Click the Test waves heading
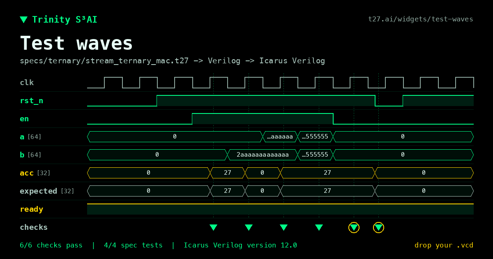The height and width of the screenshot is (259, 493). pyautogui.click(x=76, y=43)
